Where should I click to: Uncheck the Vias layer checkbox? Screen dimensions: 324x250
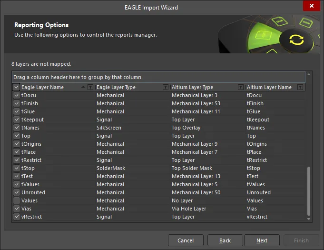pos(17,209)
